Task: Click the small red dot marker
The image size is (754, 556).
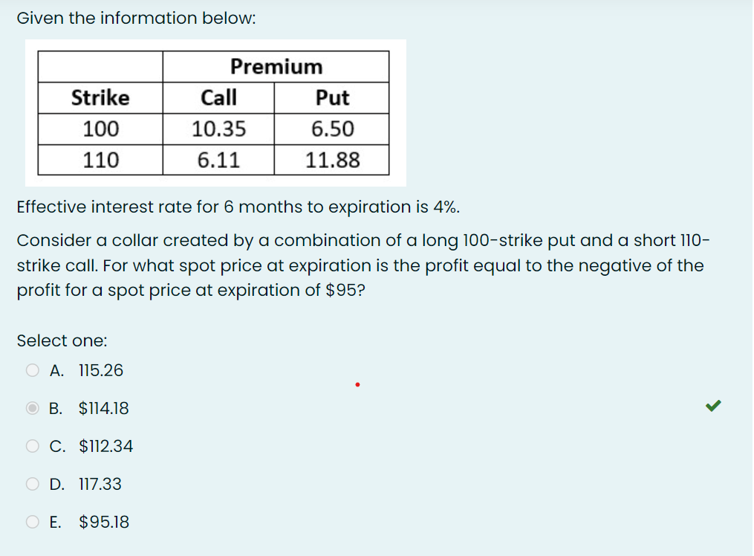Action: point(357,384)
